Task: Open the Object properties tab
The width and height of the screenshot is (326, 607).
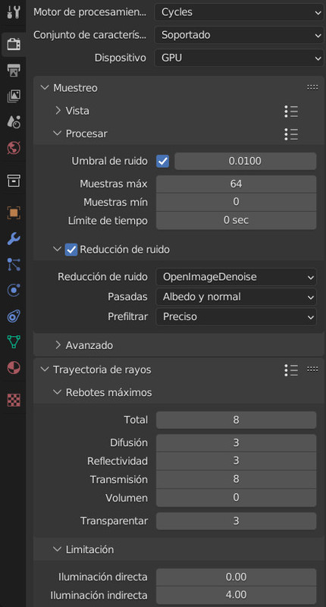Action: (14, 213)
